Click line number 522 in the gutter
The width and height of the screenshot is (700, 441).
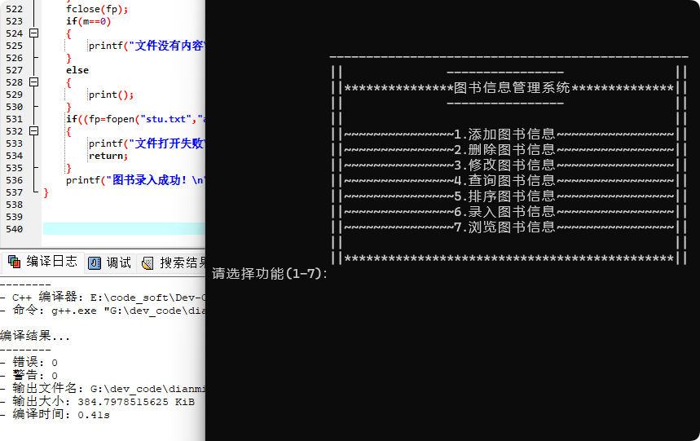15,9
